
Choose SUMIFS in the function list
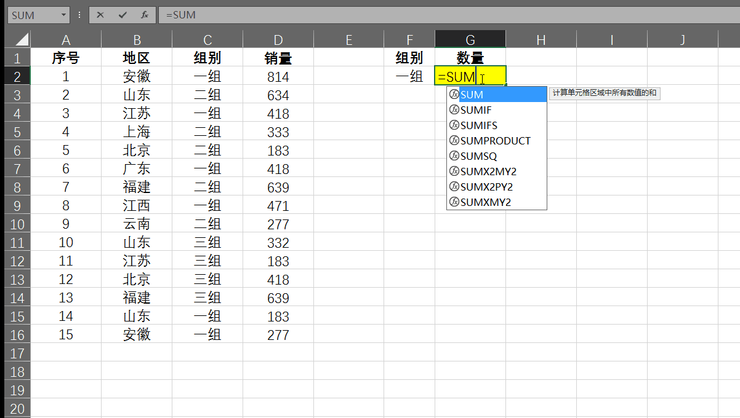pyautogui.click(x=497, y=125)
